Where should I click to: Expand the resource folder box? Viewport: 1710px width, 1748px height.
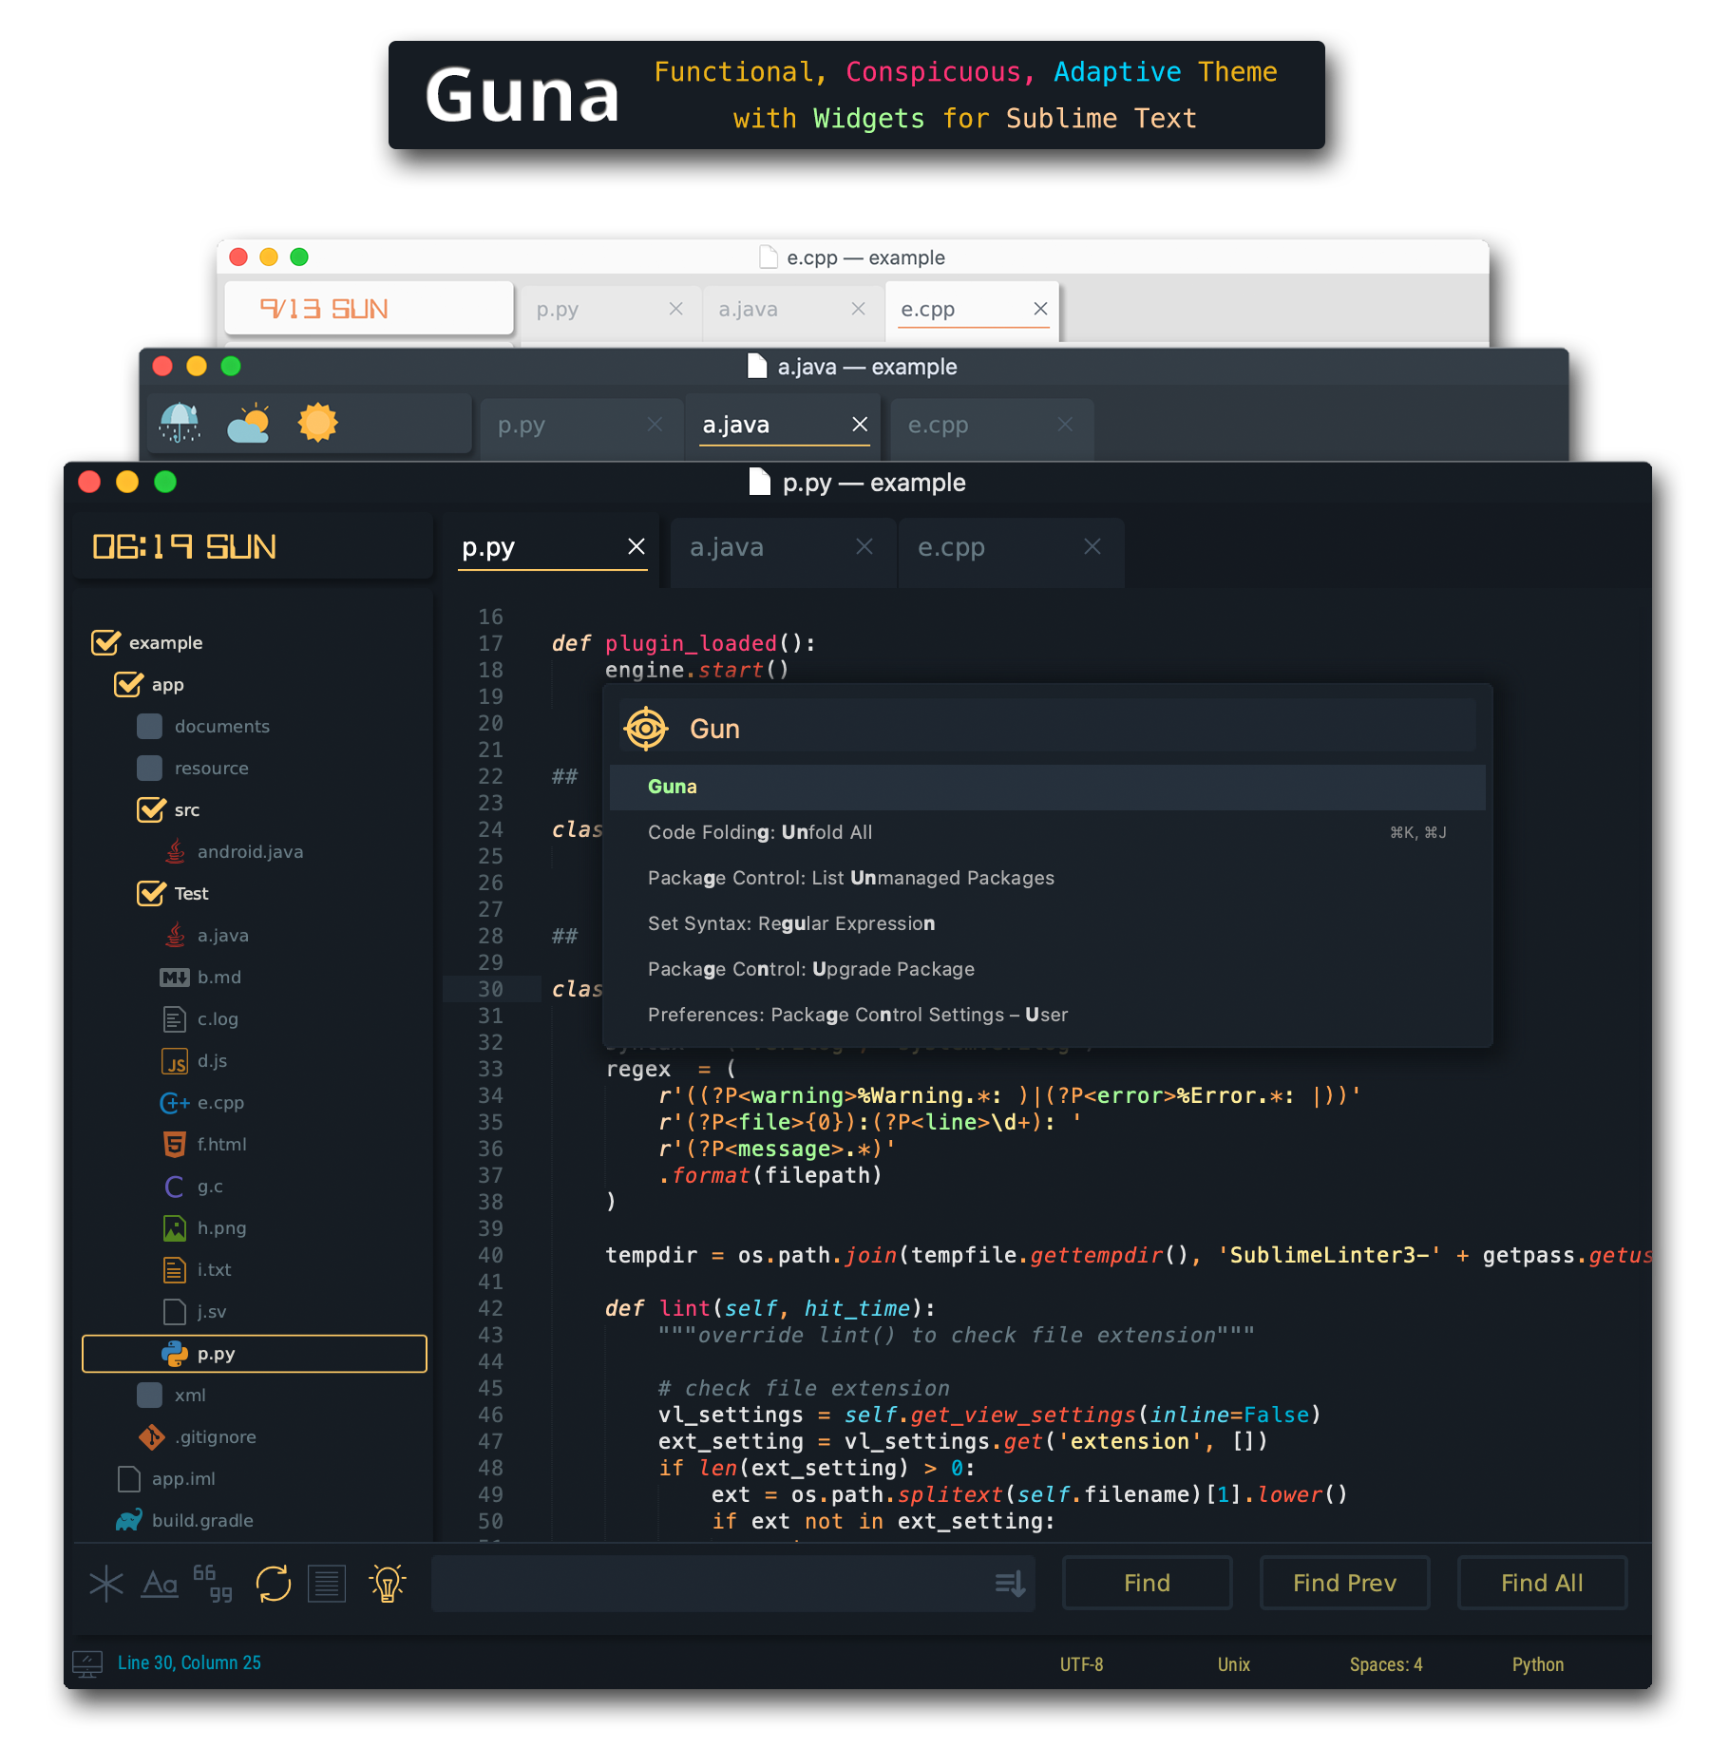click(149, 769)
